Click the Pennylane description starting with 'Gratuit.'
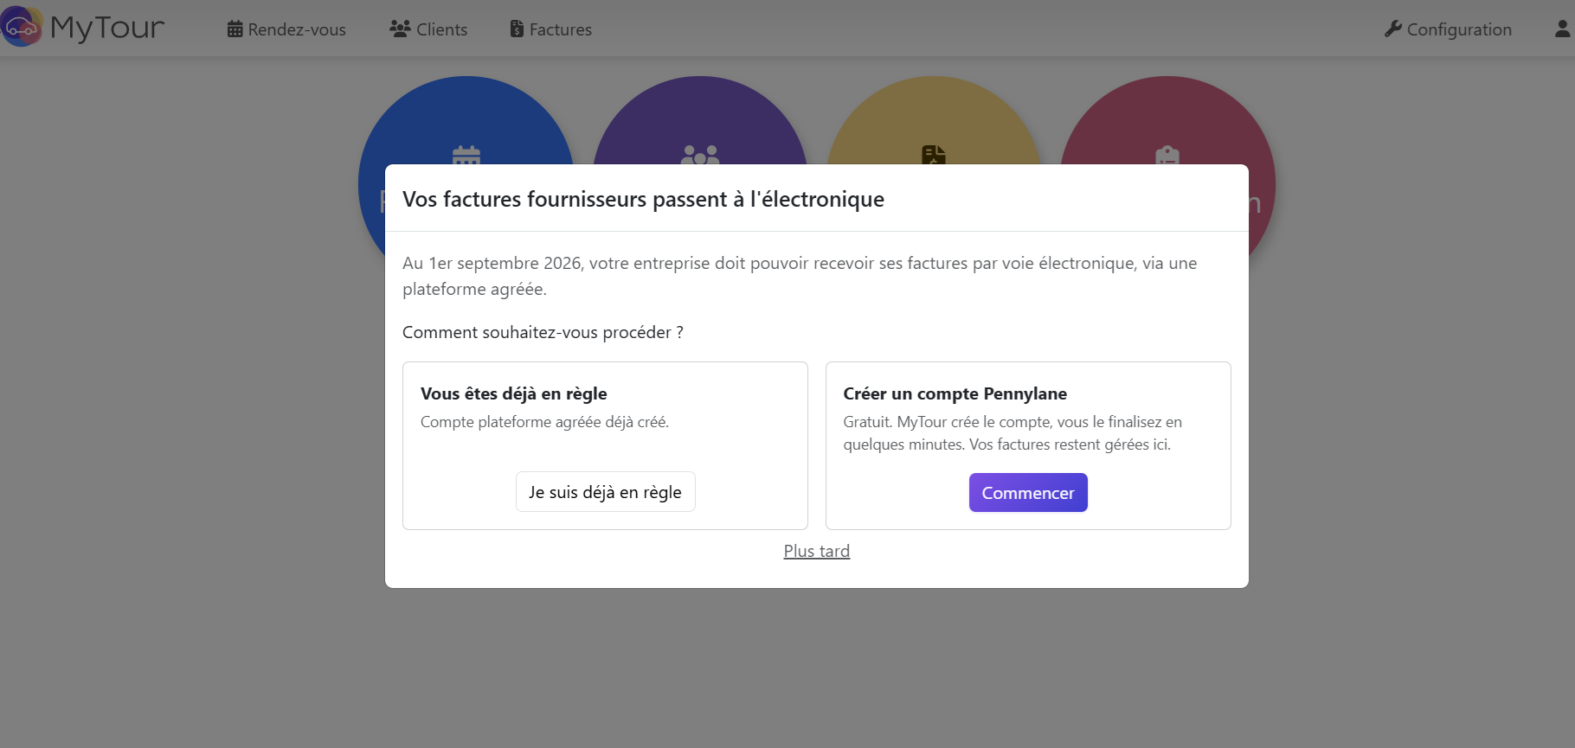This screenshot has width=1575, height=748. 1012,433
